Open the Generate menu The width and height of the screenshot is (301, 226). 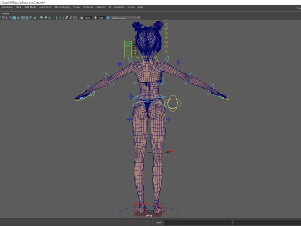pos(119,7)
